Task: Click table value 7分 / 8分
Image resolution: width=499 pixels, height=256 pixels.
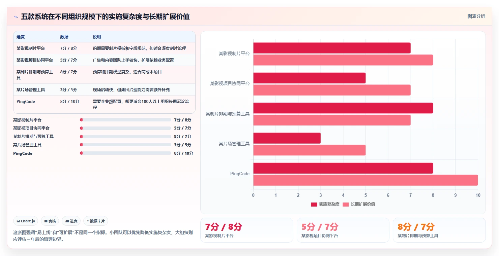Action: [68, 48]
